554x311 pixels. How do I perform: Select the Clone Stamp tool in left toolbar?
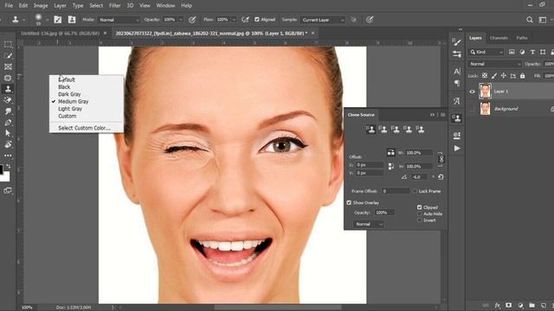[8, 89]
